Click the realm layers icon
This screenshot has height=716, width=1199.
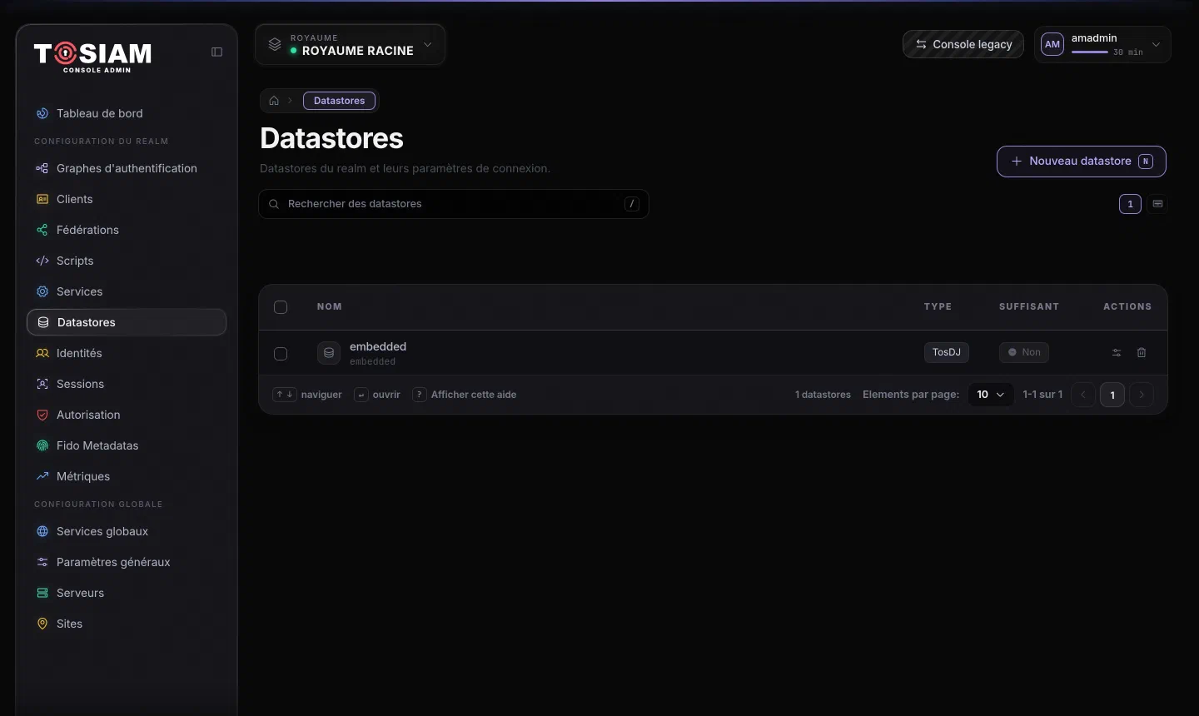pos(275,44)
